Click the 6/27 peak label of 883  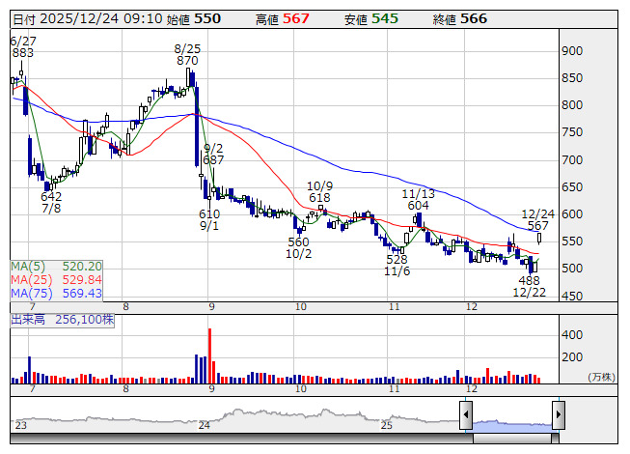click(23, 53)
